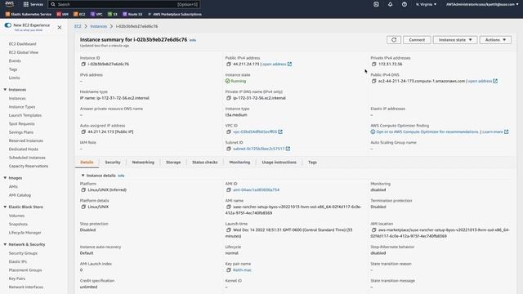Switch to the Networking tab
This screenshot has height=294, width=523.
[143, 163]
